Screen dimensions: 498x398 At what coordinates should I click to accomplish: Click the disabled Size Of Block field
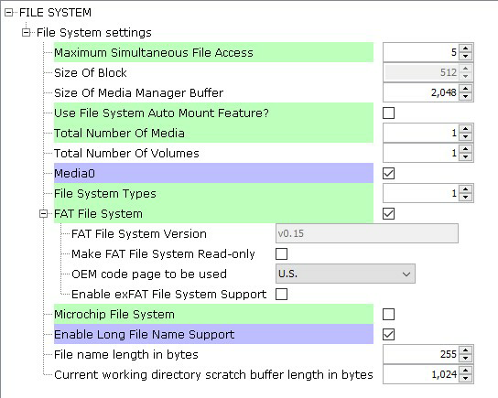(421, 72)
